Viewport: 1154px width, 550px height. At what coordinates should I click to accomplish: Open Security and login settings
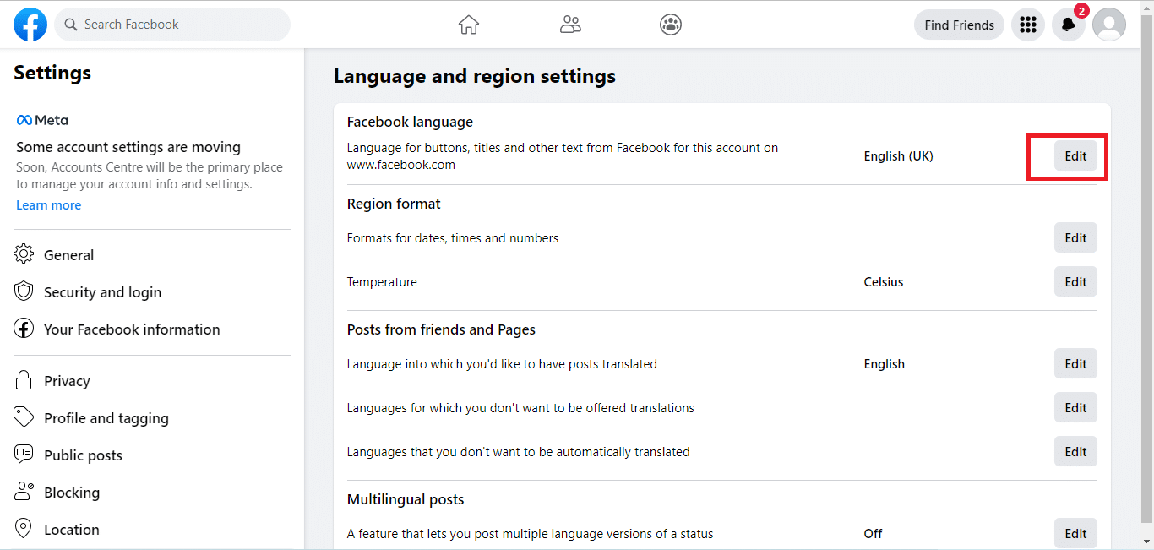152,292
